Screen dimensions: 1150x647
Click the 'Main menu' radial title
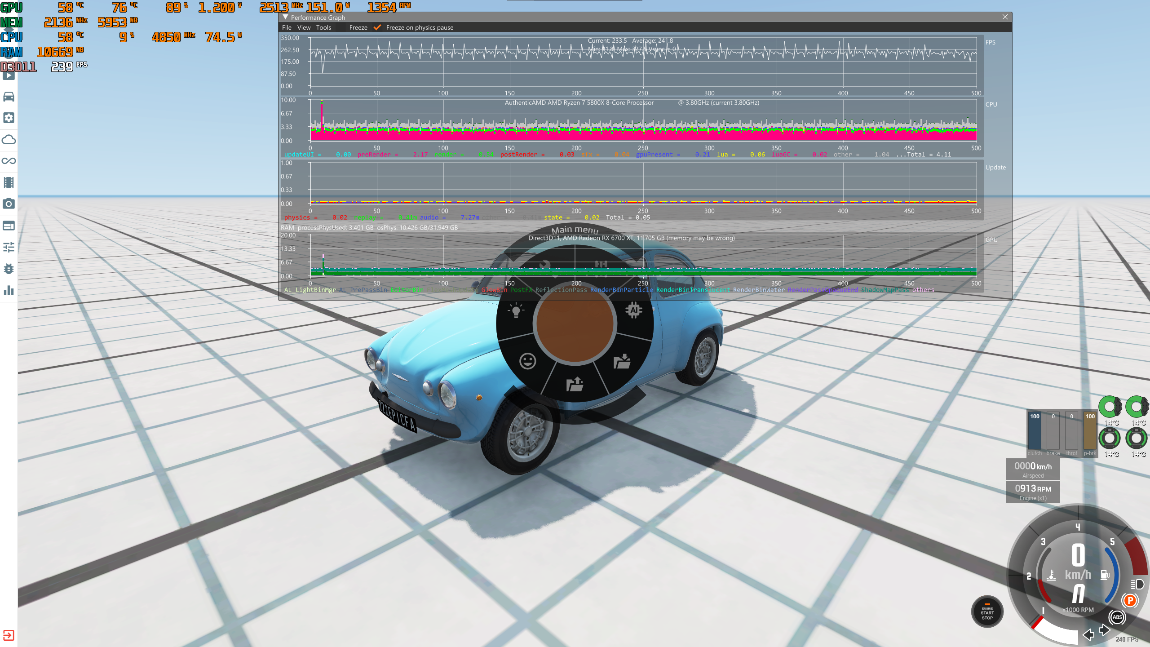[575, 230]
